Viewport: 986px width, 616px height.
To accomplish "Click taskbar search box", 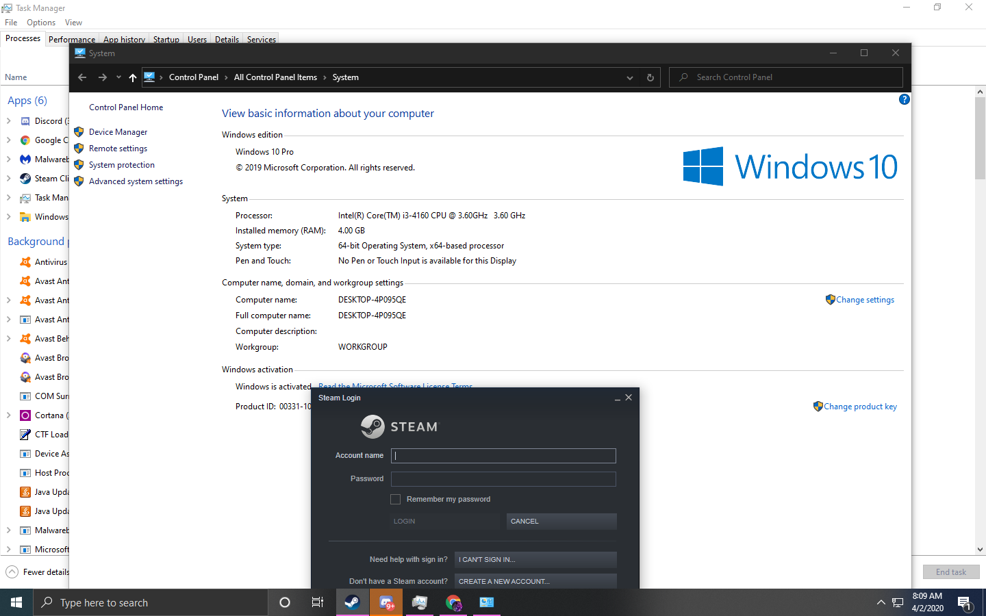I will 151,602.
